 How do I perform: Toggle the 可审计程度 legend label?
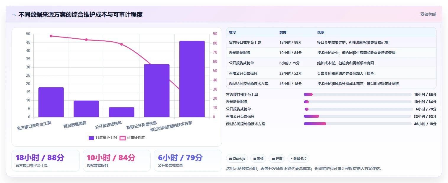coord(136,138)
